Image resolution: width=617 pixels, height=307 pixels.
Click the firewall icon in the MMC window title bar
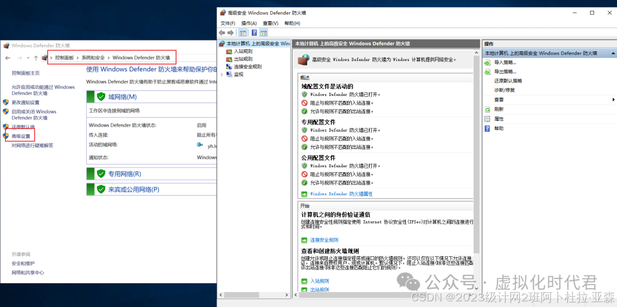(223, 13)
